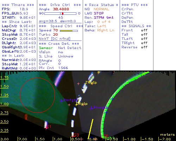
Task: Toggle the Front signal off indicator
Action: click(x=144, y=30)
